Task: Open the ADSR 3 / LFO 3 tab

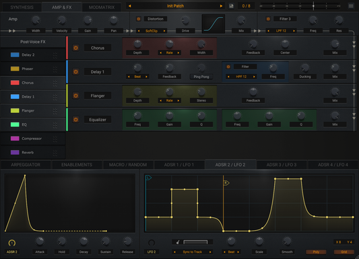Action: [282, 165]
